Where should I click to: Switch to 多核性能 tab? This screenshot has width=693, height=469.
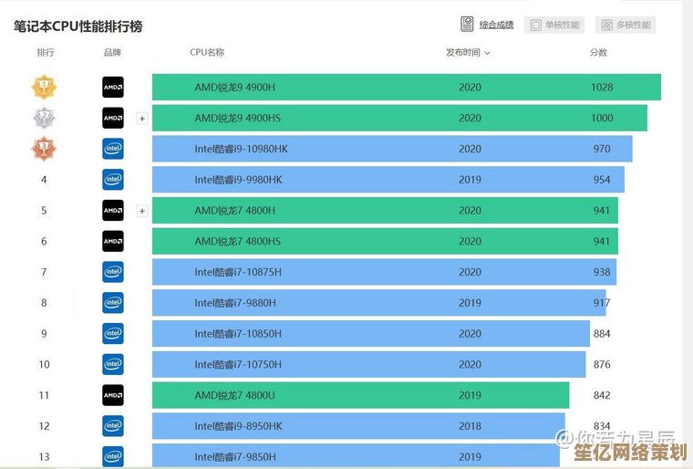626,25
